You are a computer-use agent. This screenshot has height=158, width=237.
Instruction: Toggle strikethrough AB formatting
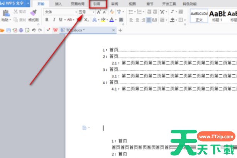69,20
